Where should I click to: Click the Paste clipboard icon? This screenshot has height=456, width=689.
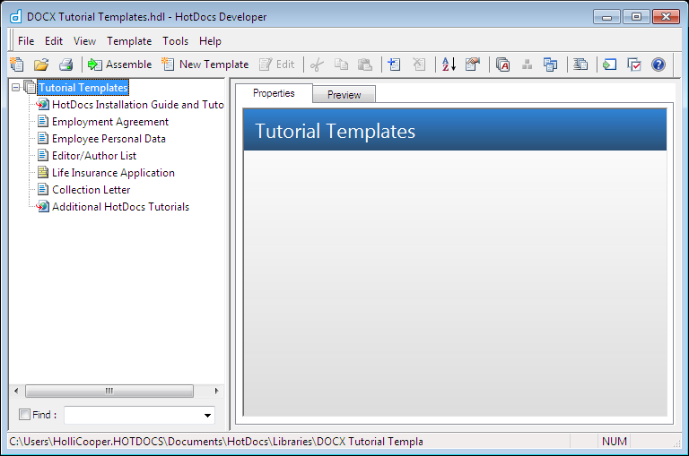click(365, 65)
